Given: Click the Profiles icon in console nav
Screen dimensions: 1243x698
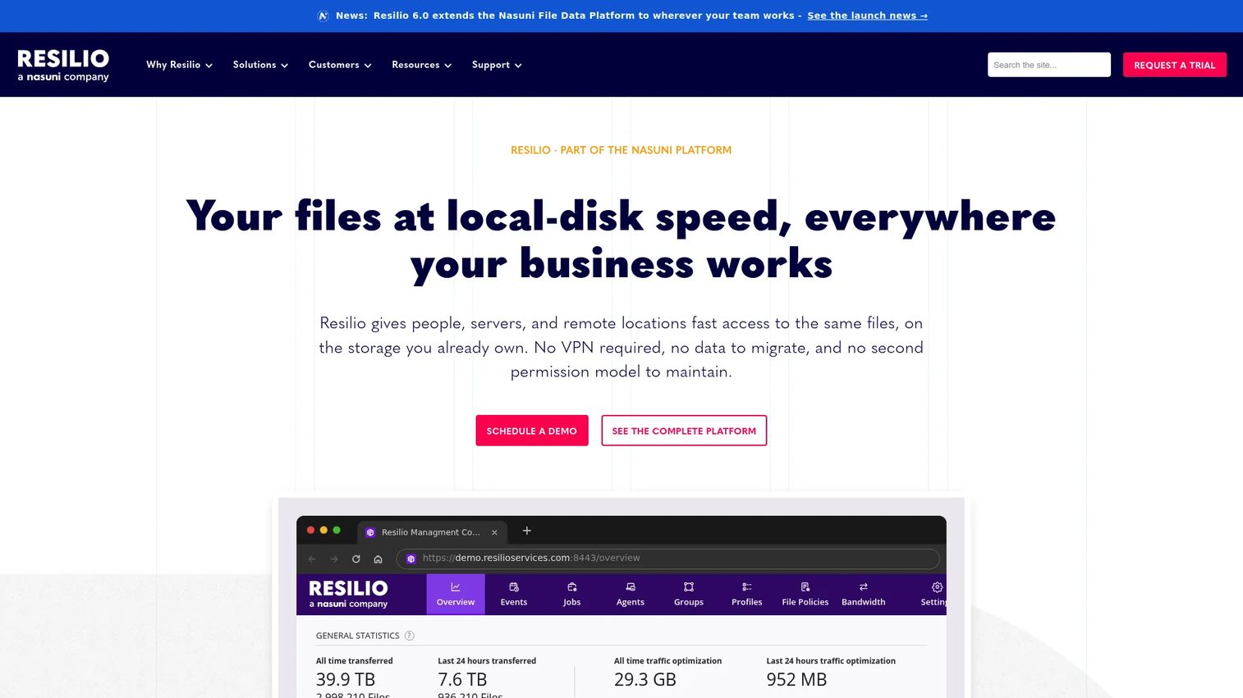Looking at the screenshot, I should 747,587.
